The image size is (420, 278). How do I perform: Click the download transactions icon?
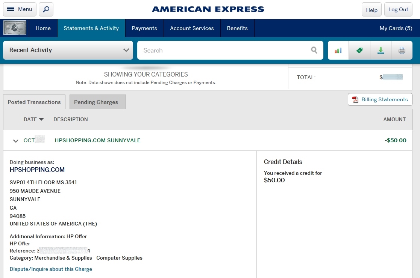pos(381,50)
